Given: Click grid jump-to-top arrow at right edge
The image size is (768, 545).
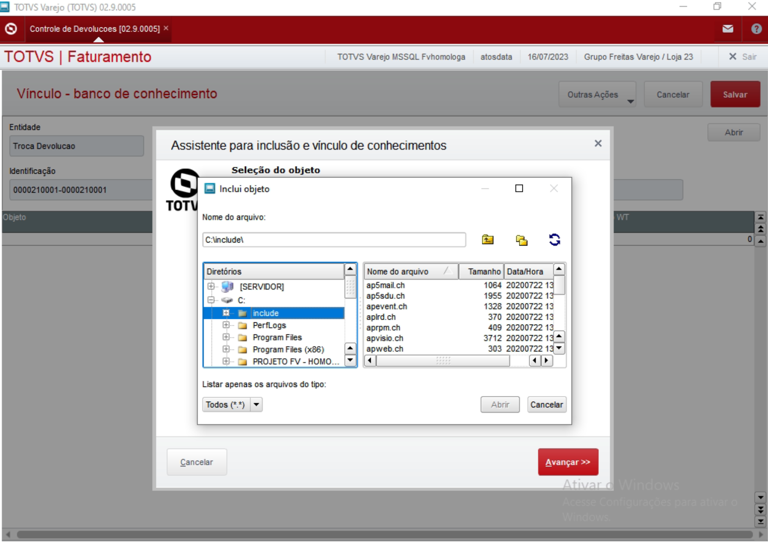Looking at the screenshot, I should click(760, 217).
